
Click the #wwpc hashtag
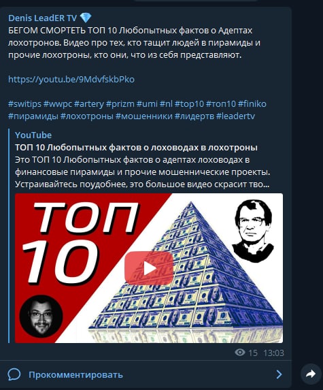tap(58, 103)
